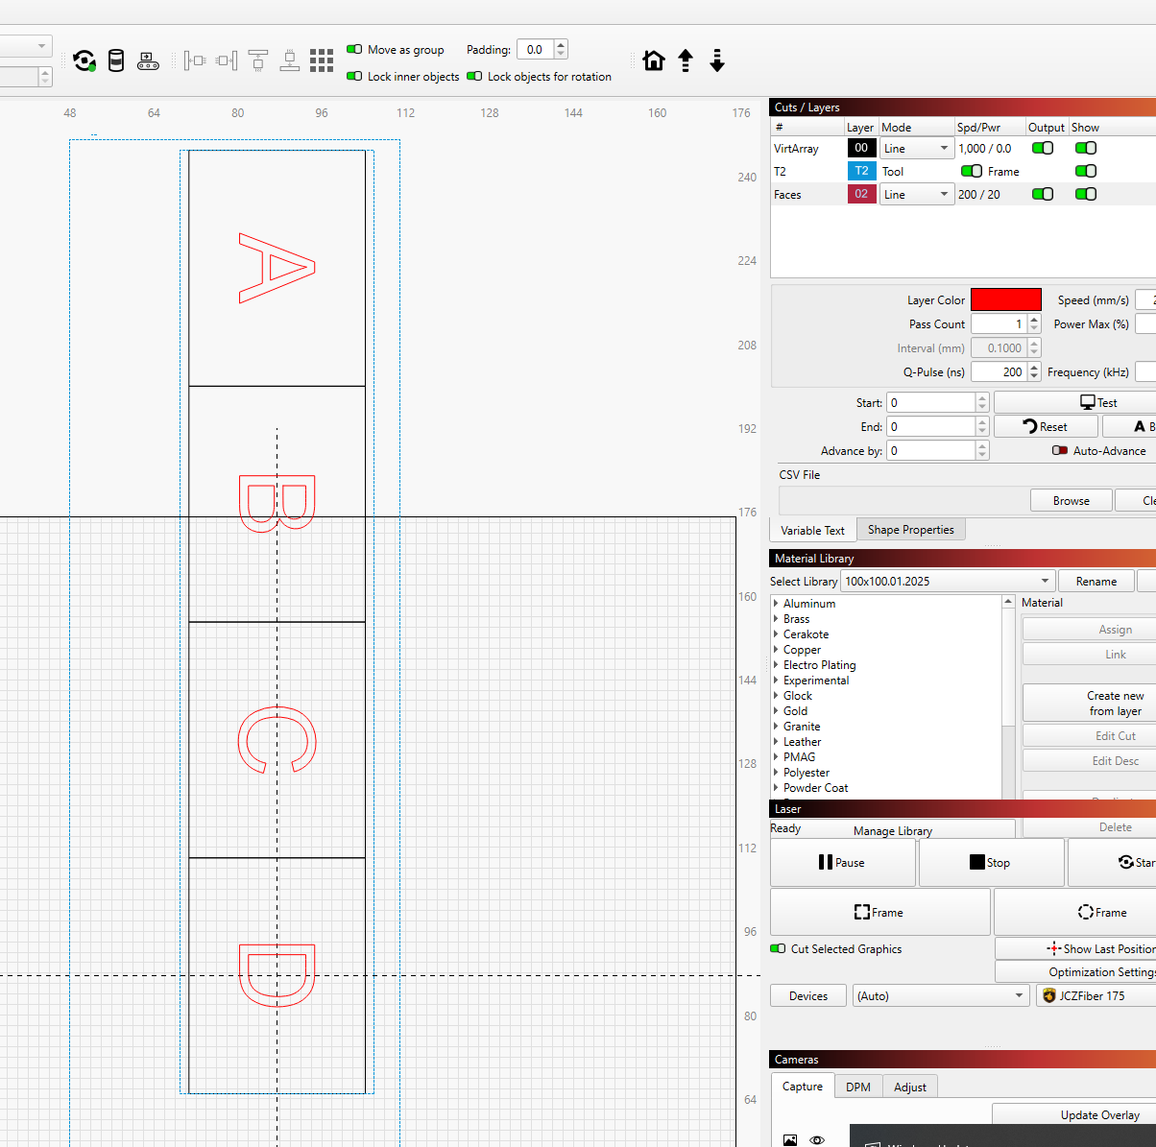The image size is (1156, 1147).
Task: Expand the Aluminum material tree item
Action: click(x=776, y=604)
